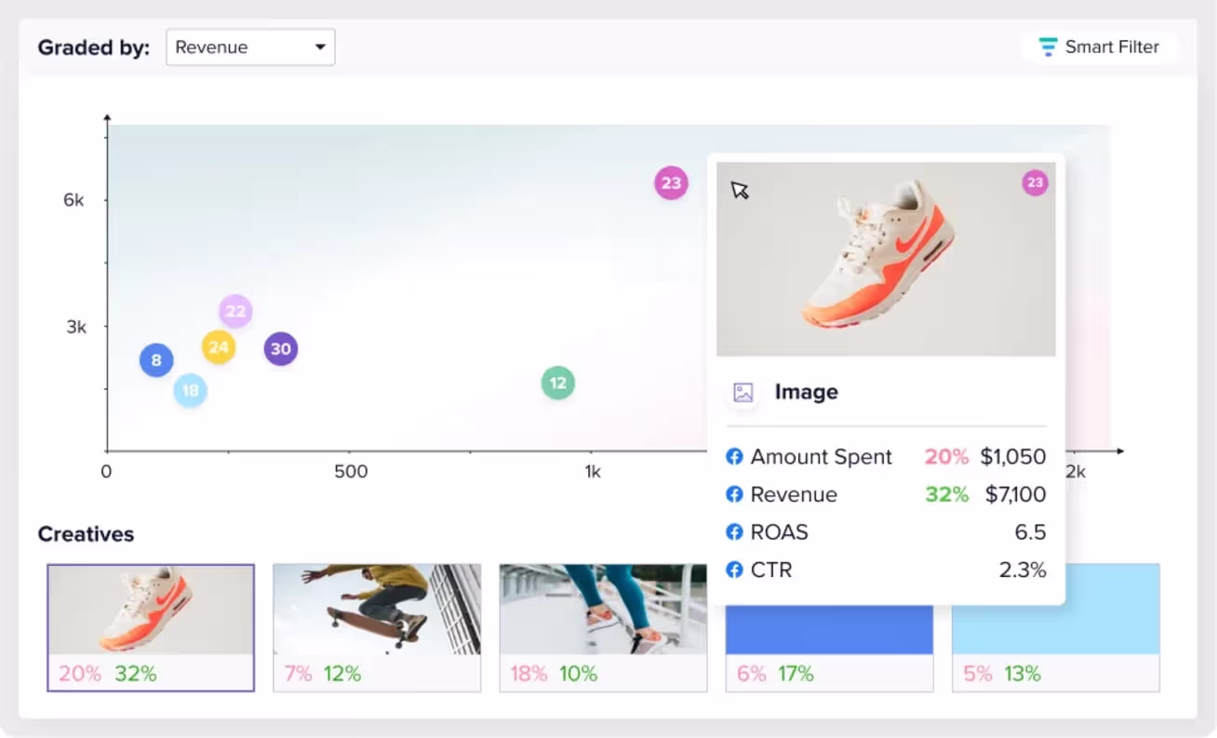Click the Image type icon in popup
This screenshot has height=738, width=1217.
[742, 393]
